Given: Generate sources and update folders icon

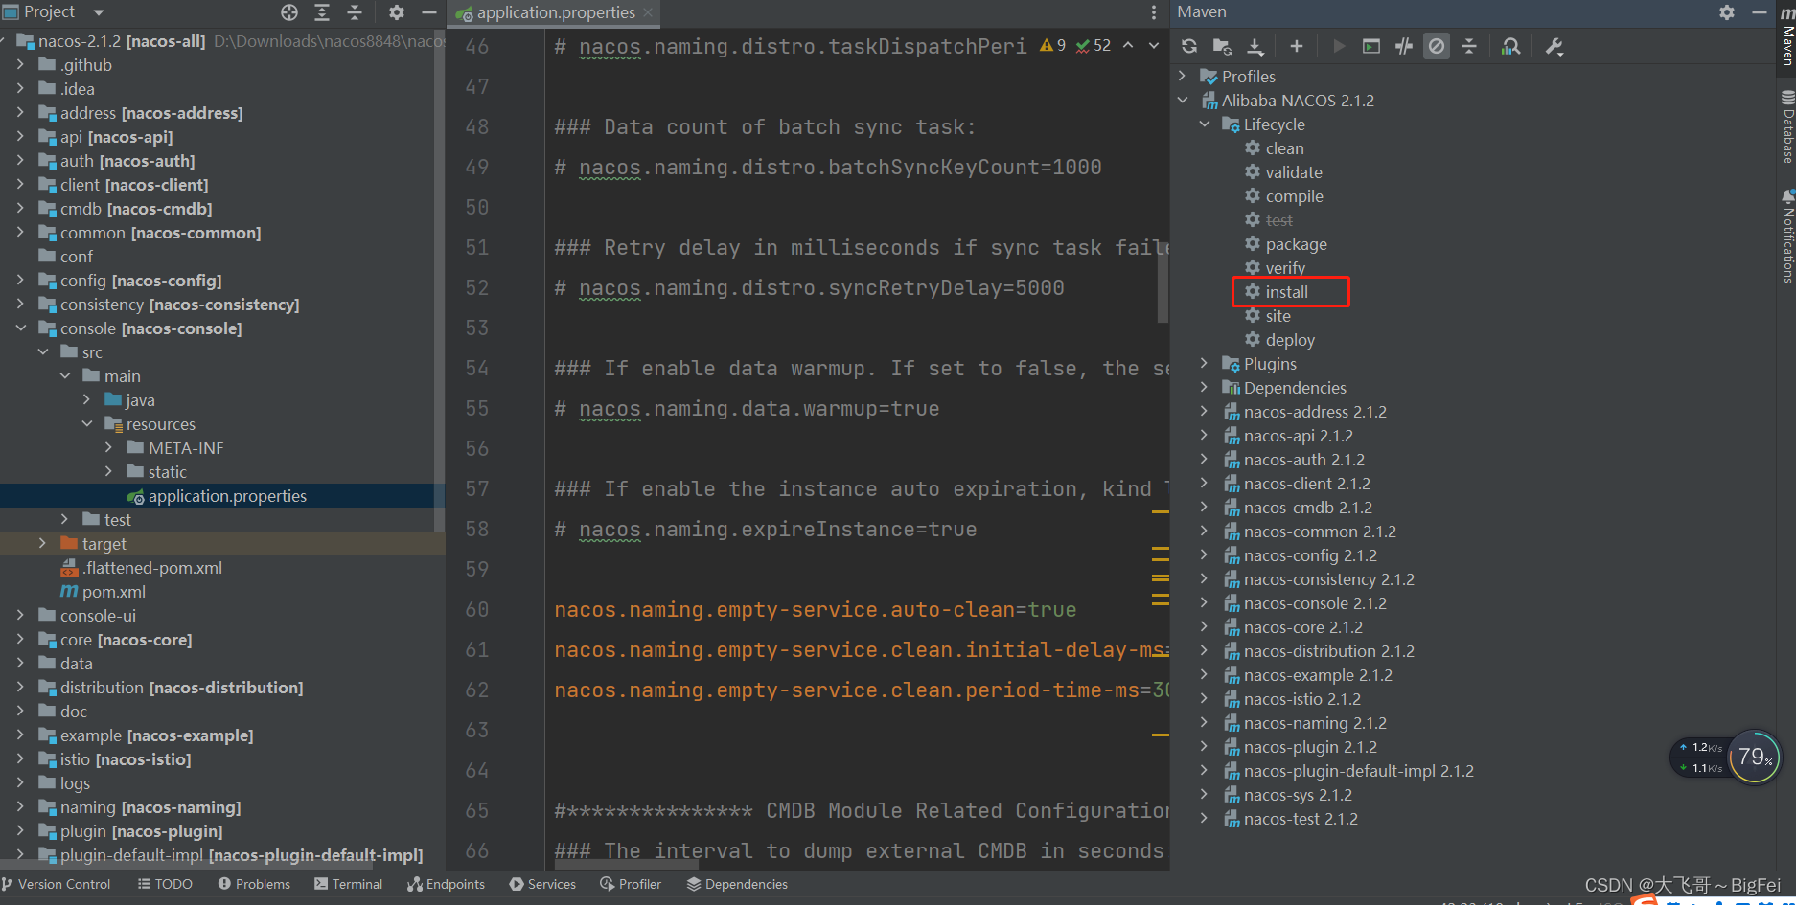Looking at the screenshot, I should [x=1222, y=46].
